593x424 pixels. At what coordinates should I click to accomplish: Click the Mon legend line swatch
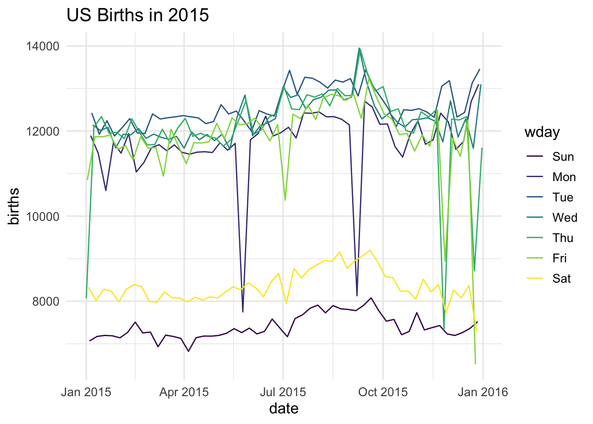tap(535, 177)
